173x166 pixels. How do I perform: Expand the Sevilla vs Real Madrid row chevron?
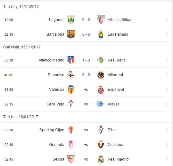coord(167,159)
